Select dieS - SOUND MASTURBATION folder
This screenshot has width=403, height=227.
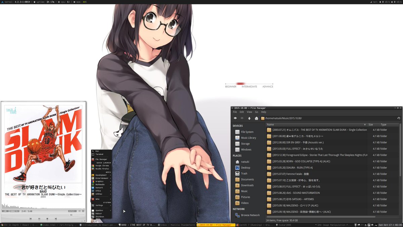332,193
